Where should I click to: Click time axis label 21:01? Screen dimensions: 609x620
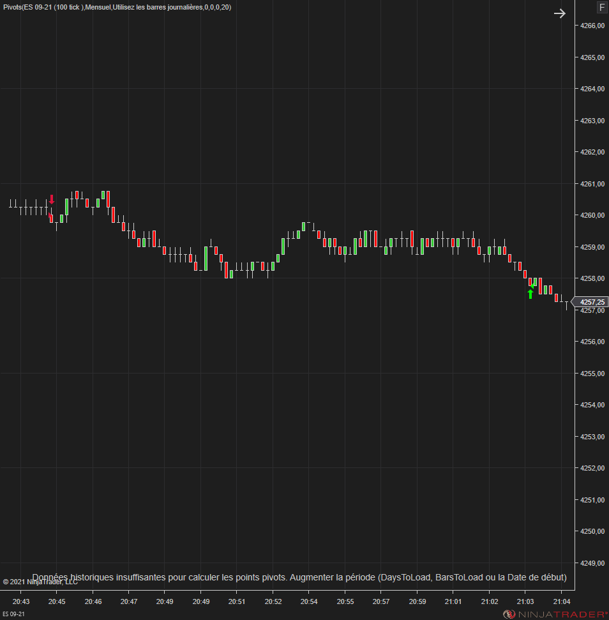[x=453, y=601]
